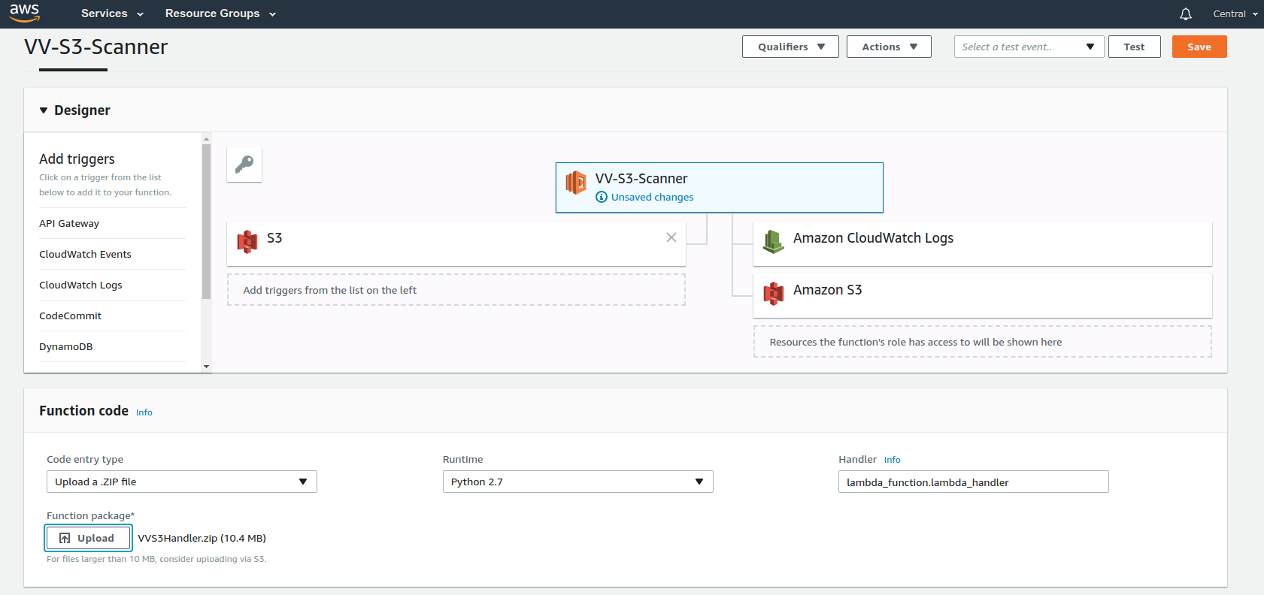Image resolution: width=1264 pixels, height=595 pixels.
Task: Open the notifications bell
Action: (1185, 14)
